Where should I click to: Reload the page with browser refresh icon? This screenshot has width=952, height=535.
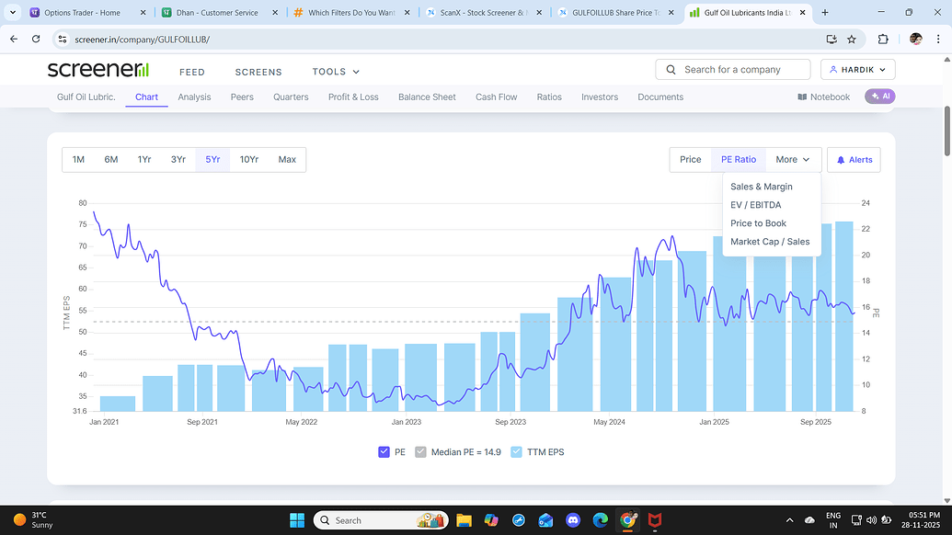36,40
